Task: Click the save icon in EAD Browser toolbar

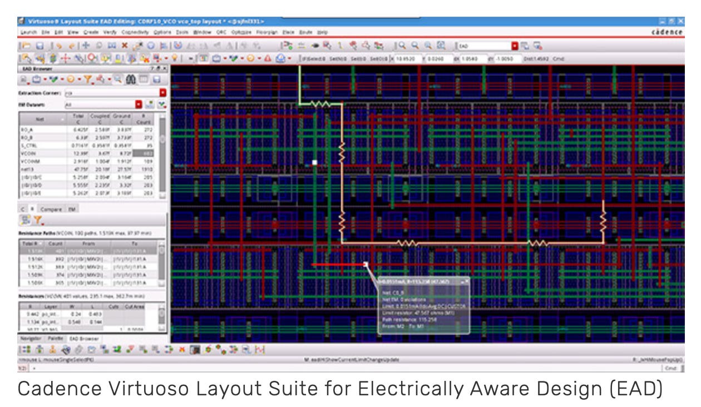Action: click(x=157, y=80)
